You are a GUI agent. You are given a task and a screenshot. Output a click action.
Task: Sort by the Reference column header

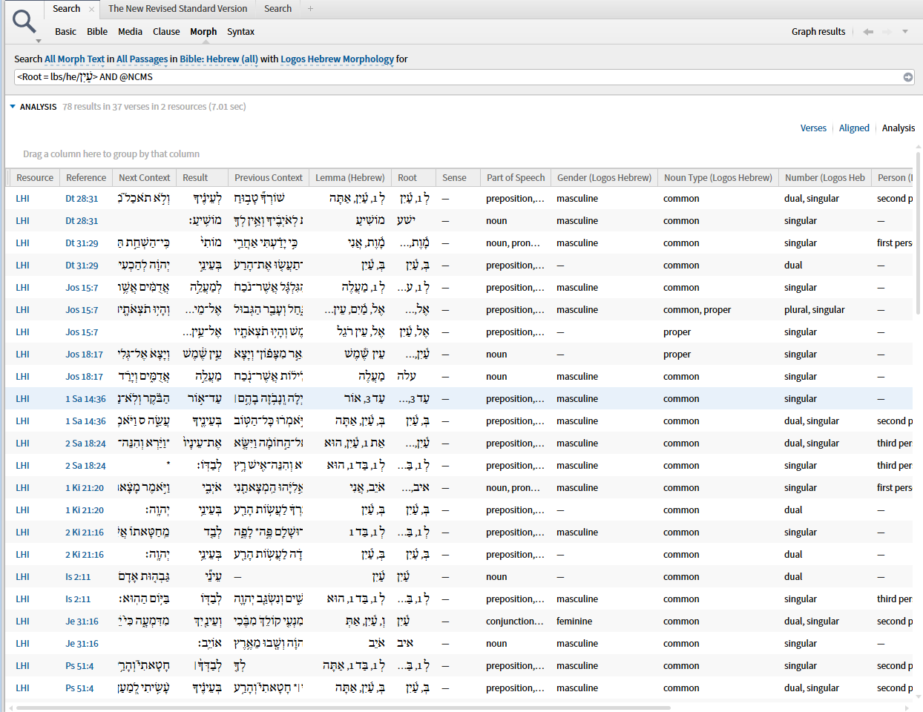pos(86,178)
